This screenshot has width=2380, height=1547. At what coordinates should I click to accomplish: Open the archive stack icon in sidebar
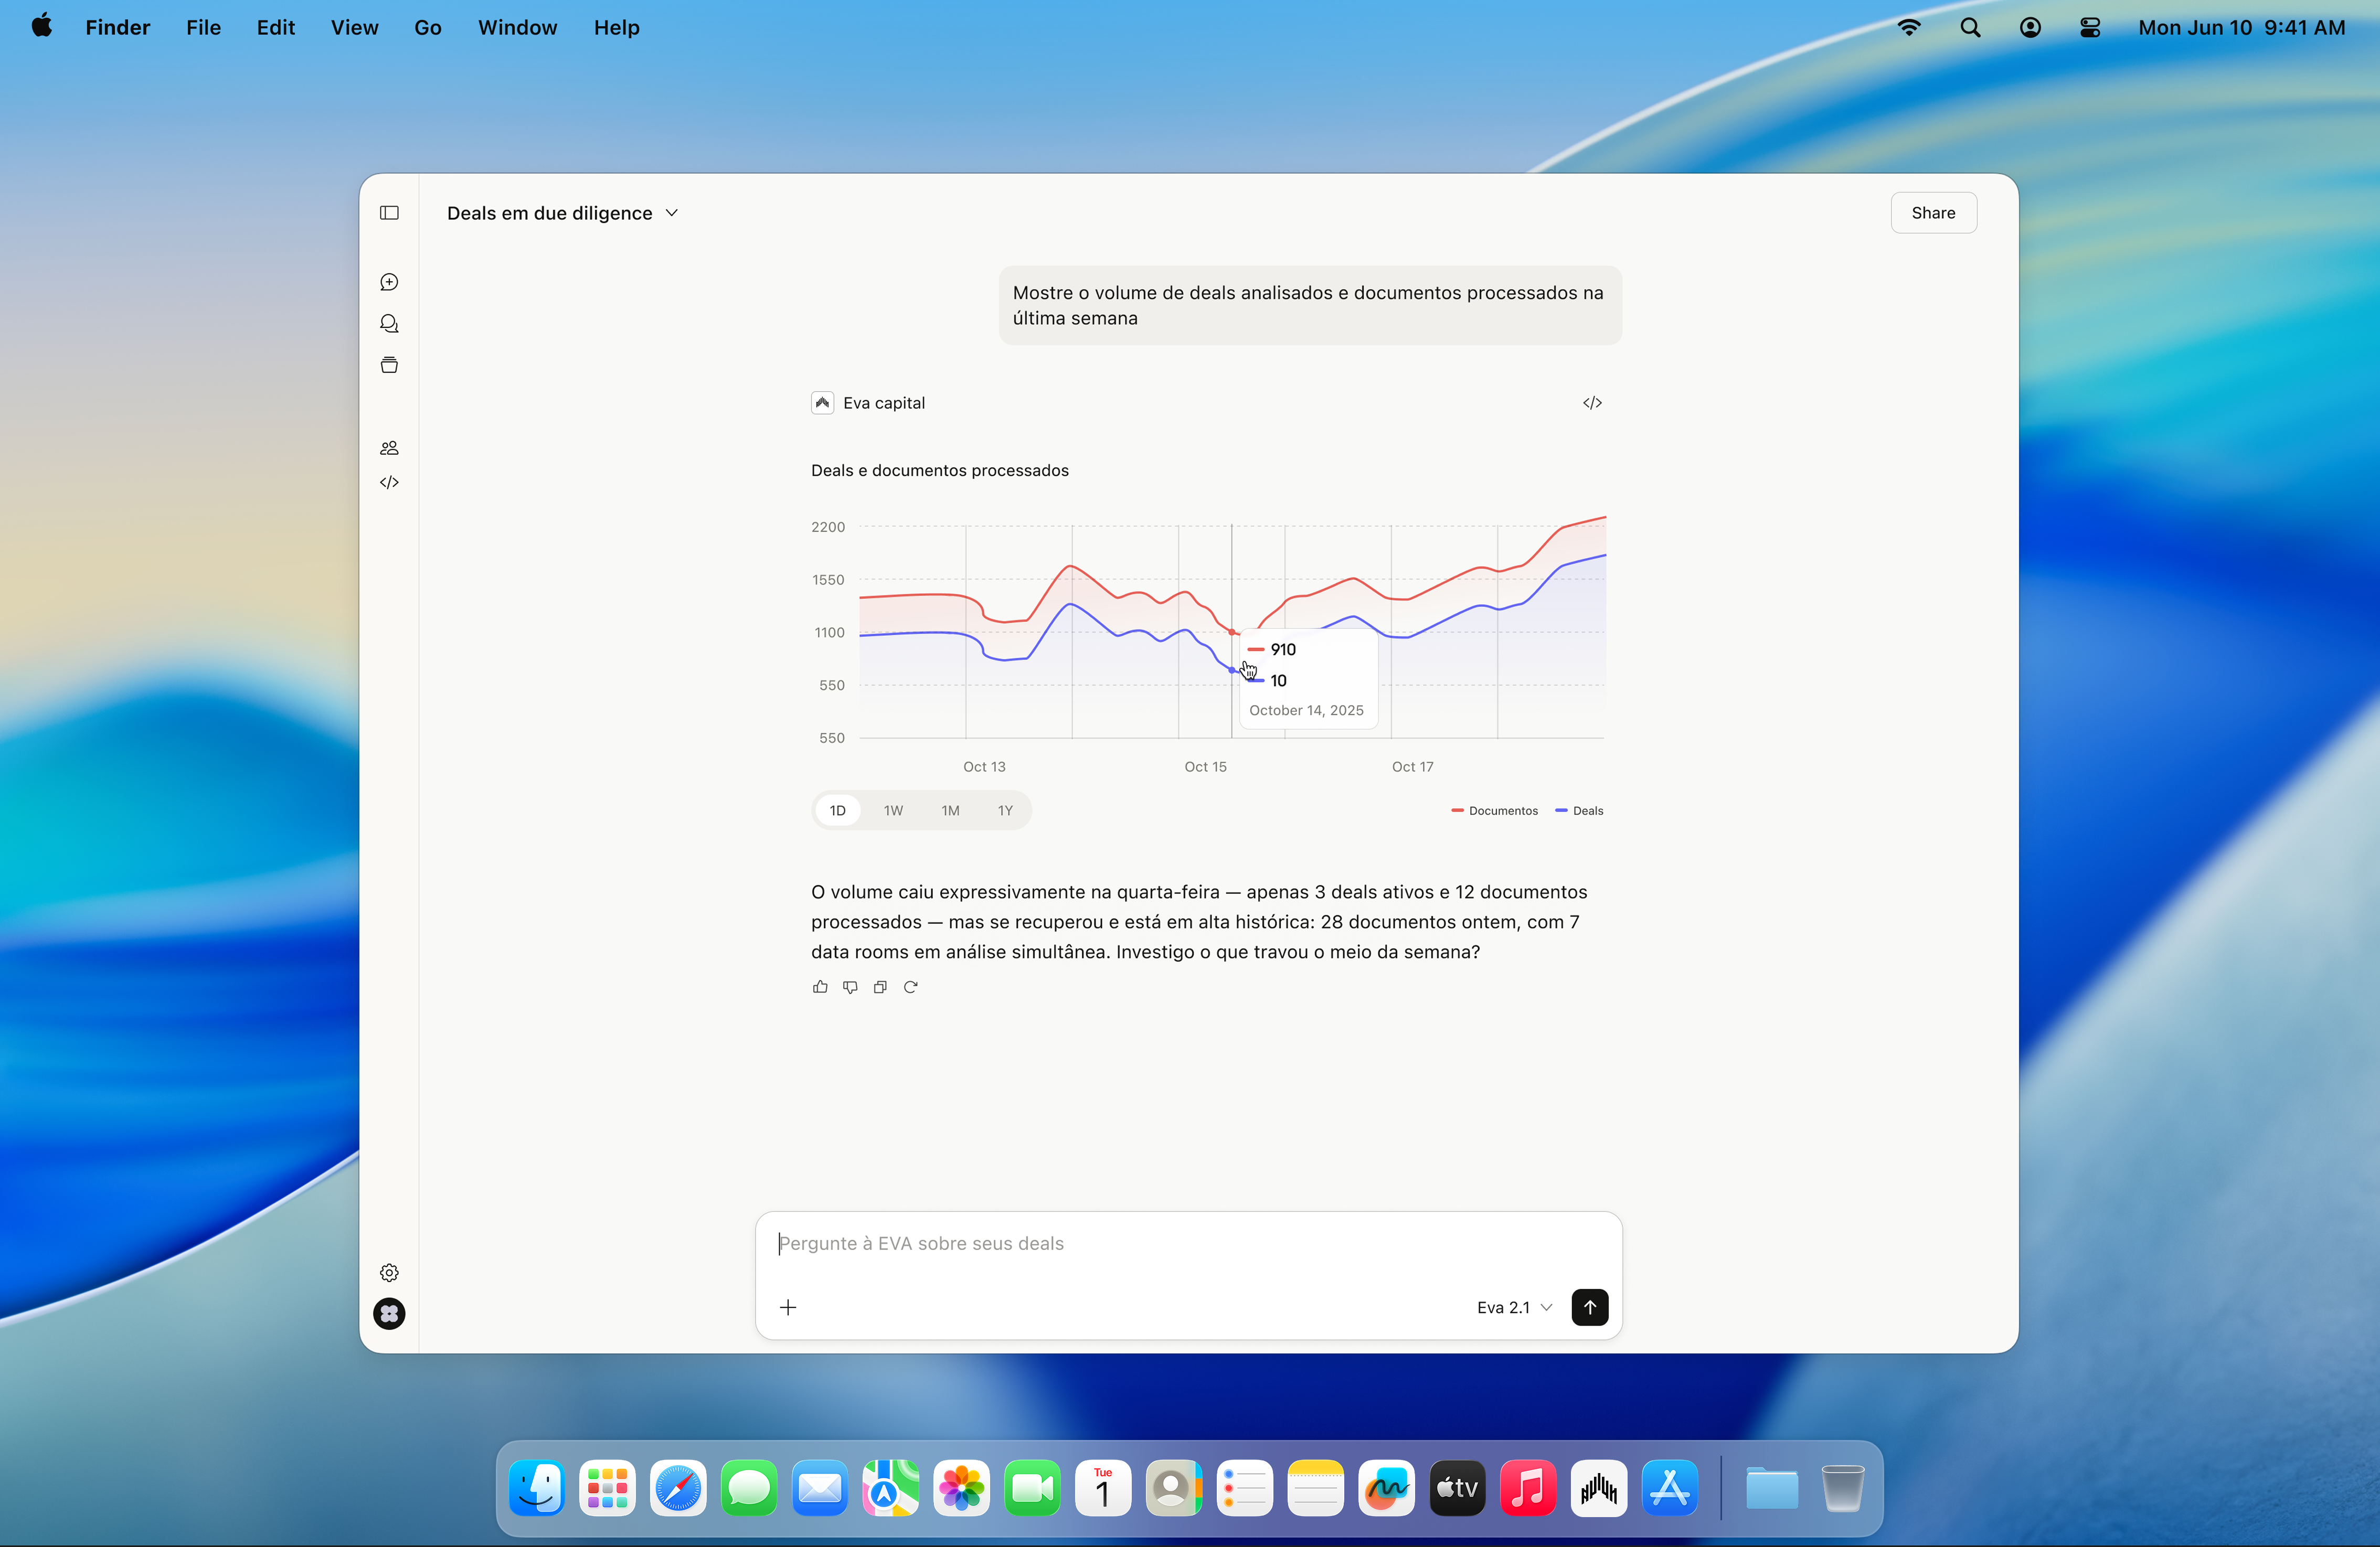389,365
